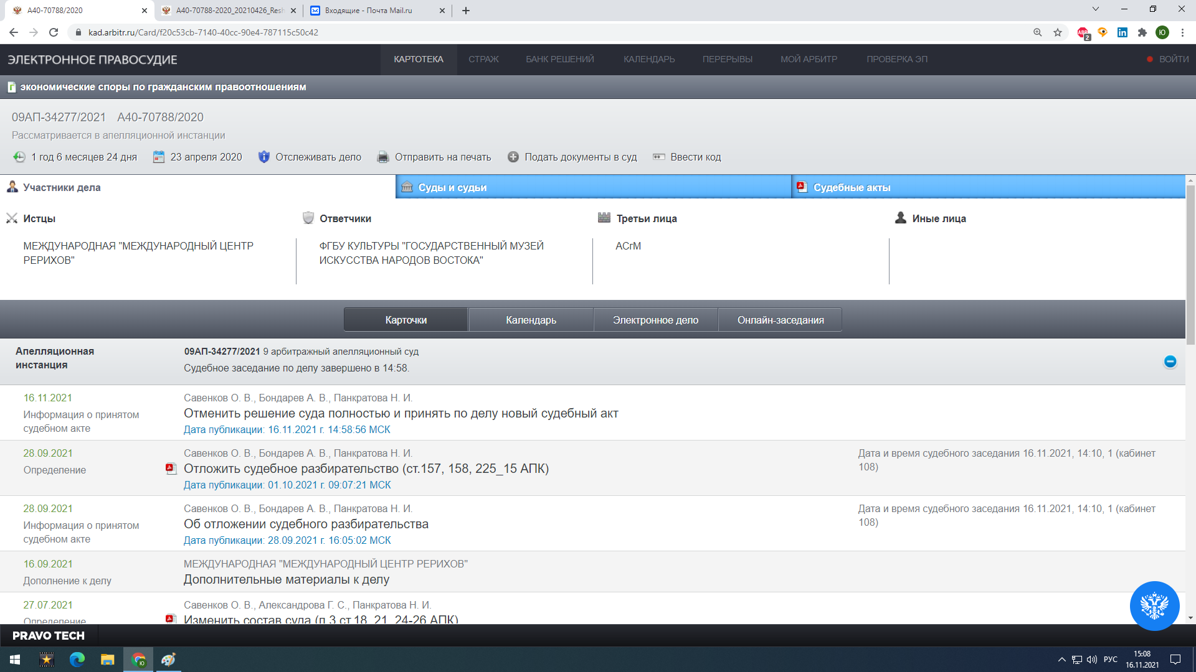Click the round eagle emblem chat button
The height and width of the screenshot is (672, 1196).
(1154, 605)
